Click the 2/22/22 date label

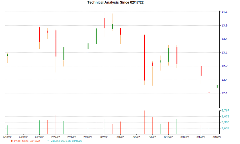(39, 137)
